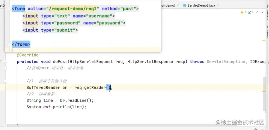Click the comment "//2. 读取数据"
This screenshot has width=269, height=130.
point(41,94)
